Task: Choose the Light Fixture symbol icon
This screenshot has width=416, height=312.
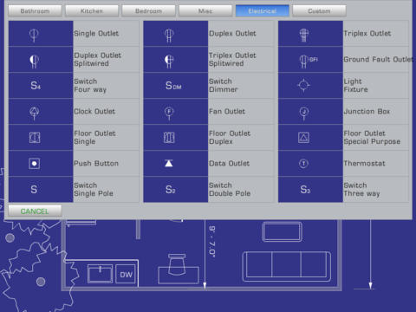Action: tap(303, 85)
